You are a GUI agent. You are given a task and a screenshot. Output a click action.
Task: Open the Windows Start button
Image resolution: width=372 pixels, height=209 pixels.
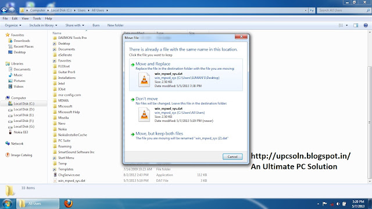pyautogui.click(x=7, y=204)
